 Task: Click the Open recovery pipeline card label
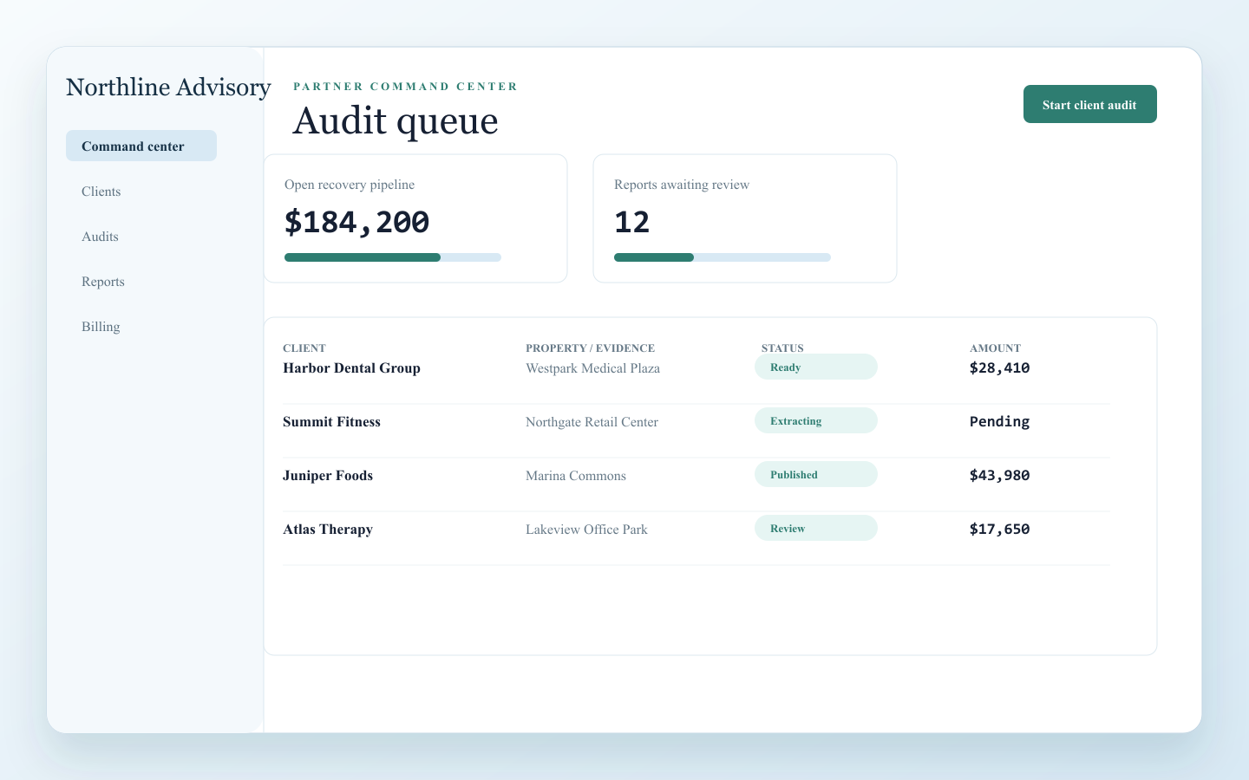[350, 185]
